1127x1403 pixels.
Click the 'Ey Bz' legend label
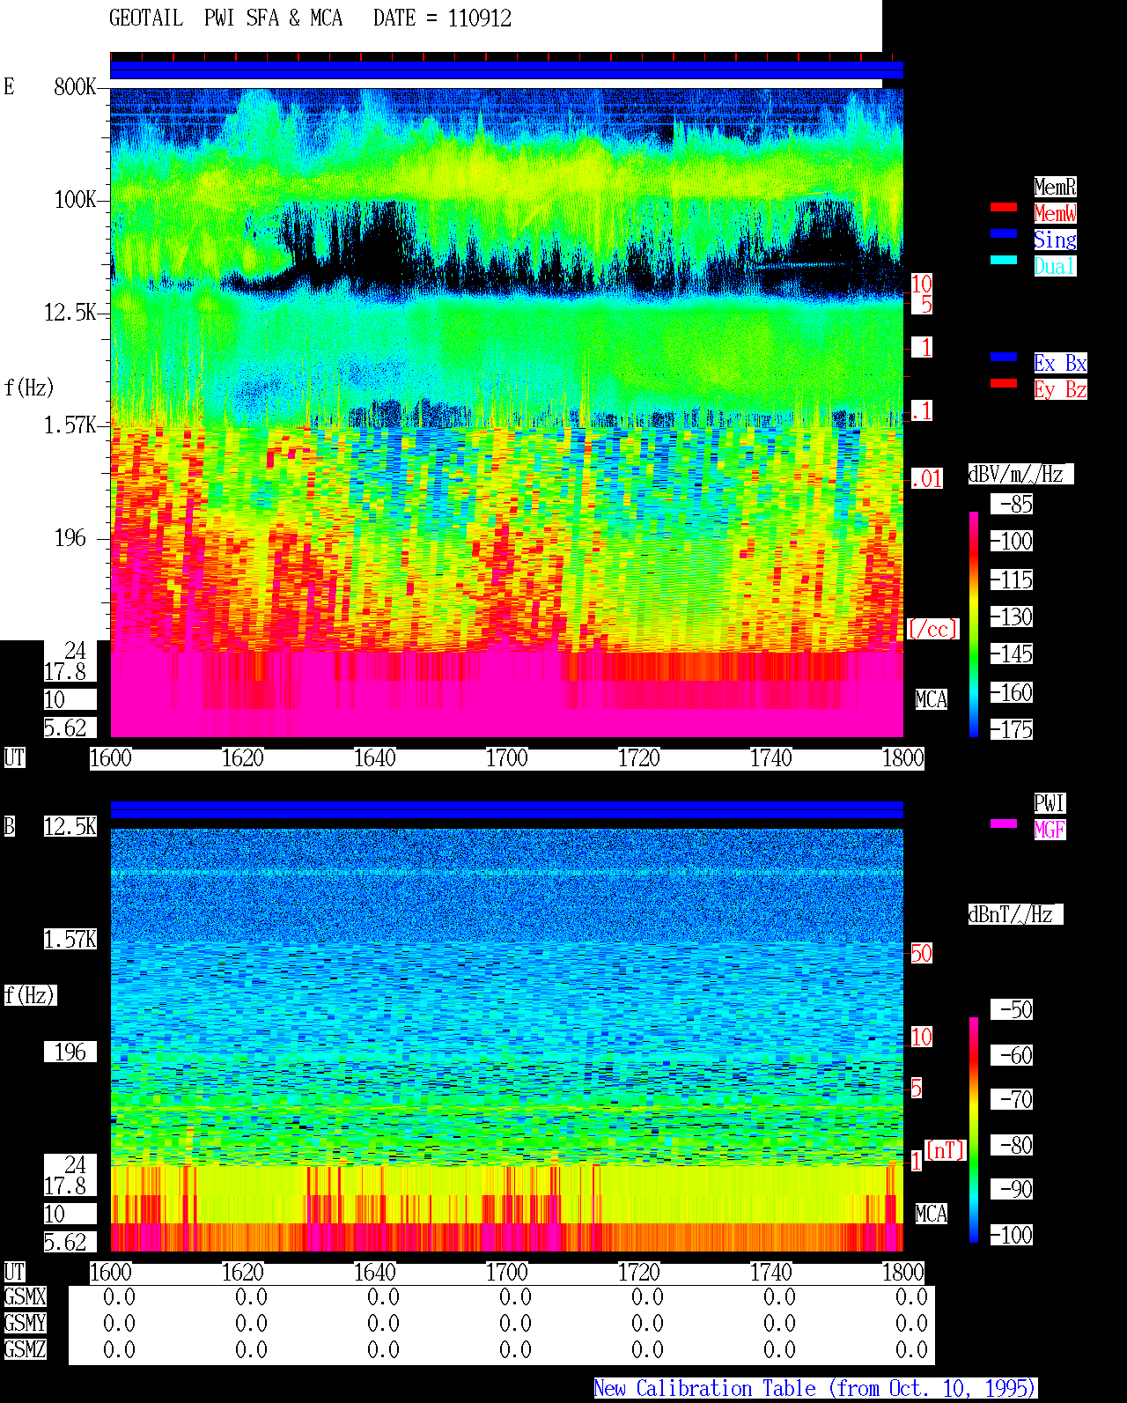pos(1060,389)
